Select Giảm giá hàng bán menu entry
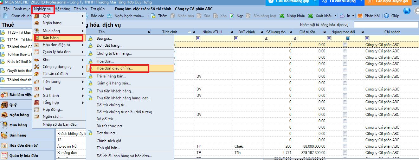Image resolution: width=419 pixels, height=160 pixels. pyautogui.click(x=130, y=83)
